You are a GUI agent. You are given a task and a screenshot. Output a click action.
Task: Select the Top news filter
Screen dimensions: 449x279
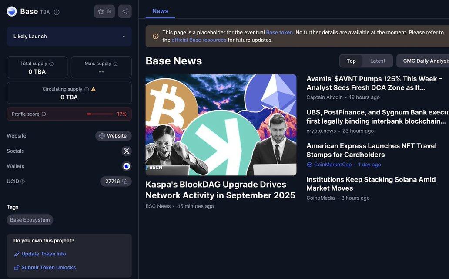351,61
